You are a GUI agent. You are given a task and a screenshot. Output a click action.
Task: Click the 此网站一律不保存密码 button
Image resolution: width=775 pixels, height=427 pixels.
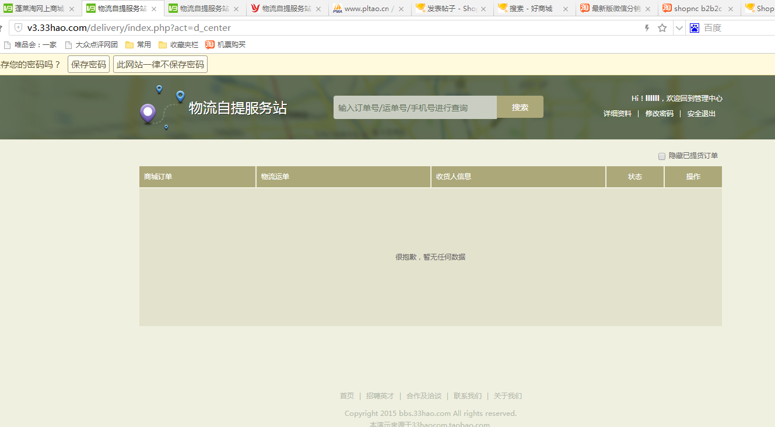click(160, 65)
